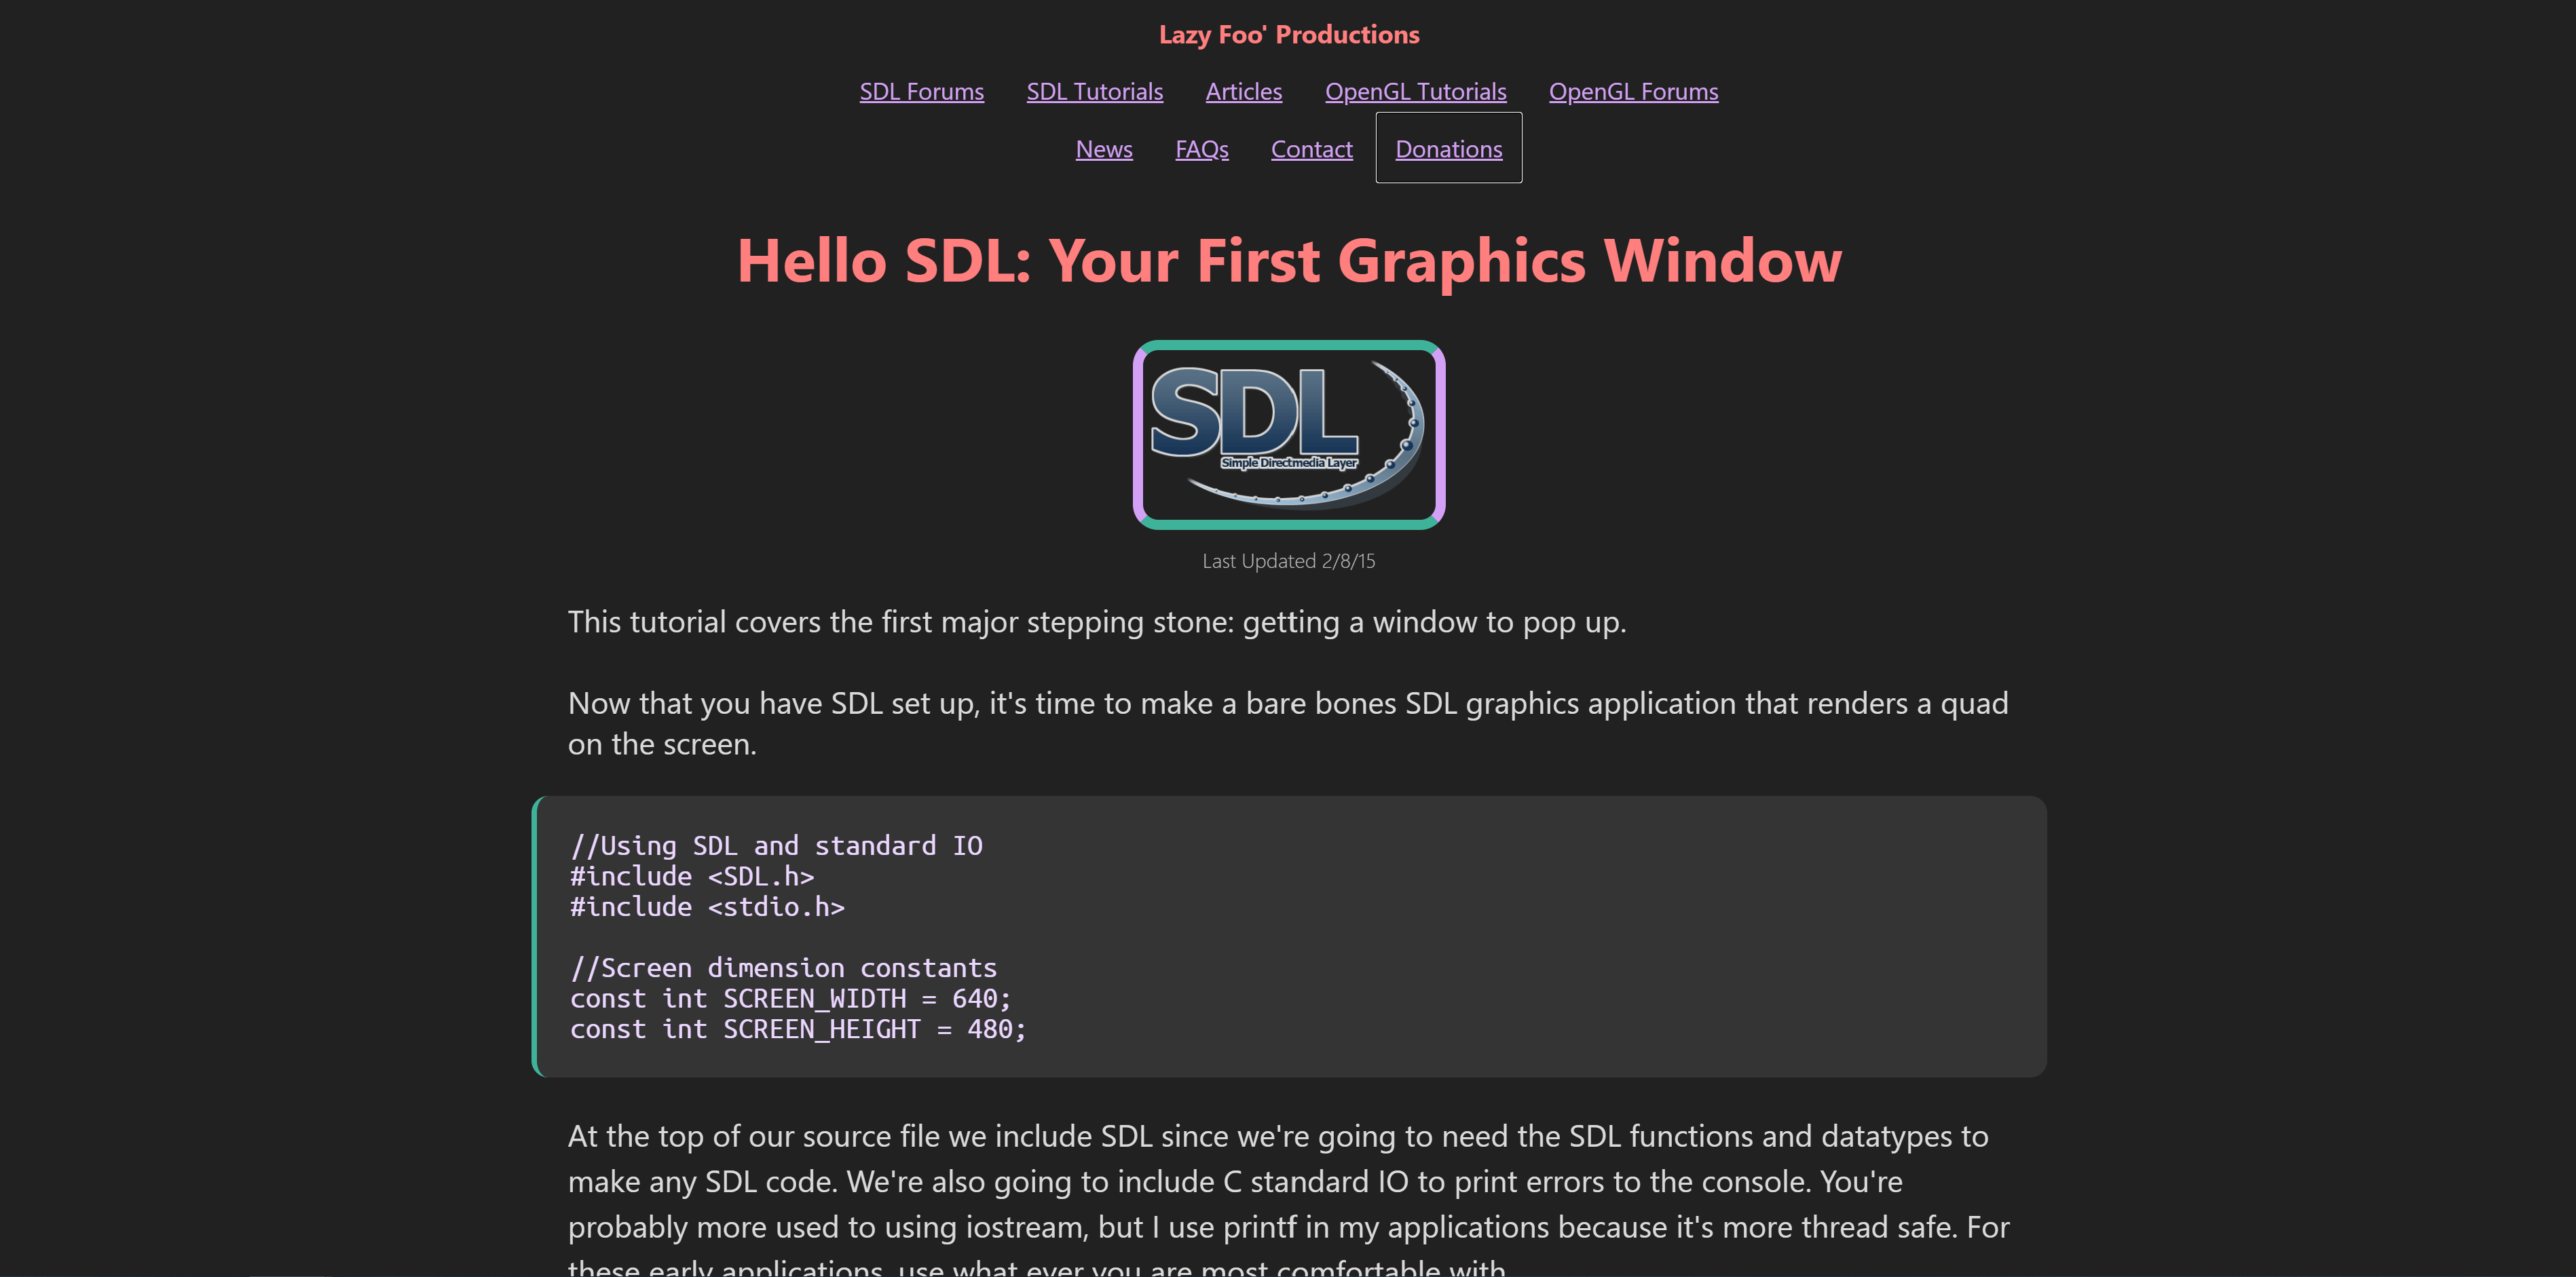Open the OpenGL Forums link
2576x1277 pixels.
tap(1633, 92)
